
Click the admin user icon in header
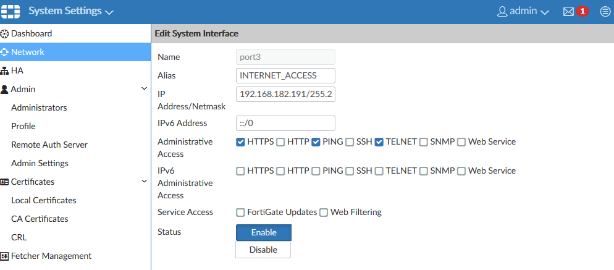[502, 12]
